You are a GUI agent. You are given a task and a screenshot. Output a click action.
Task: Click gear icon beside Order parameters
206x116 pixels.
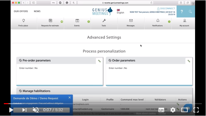[x=110, y=60]
